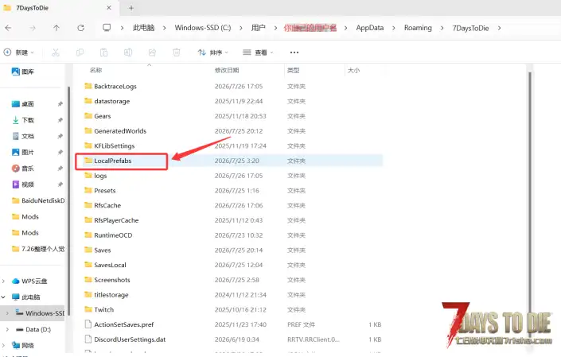Viewport: 561px width, 357px height.
Task: Close the 7DaysToDie tab
Action: (109, 7)
